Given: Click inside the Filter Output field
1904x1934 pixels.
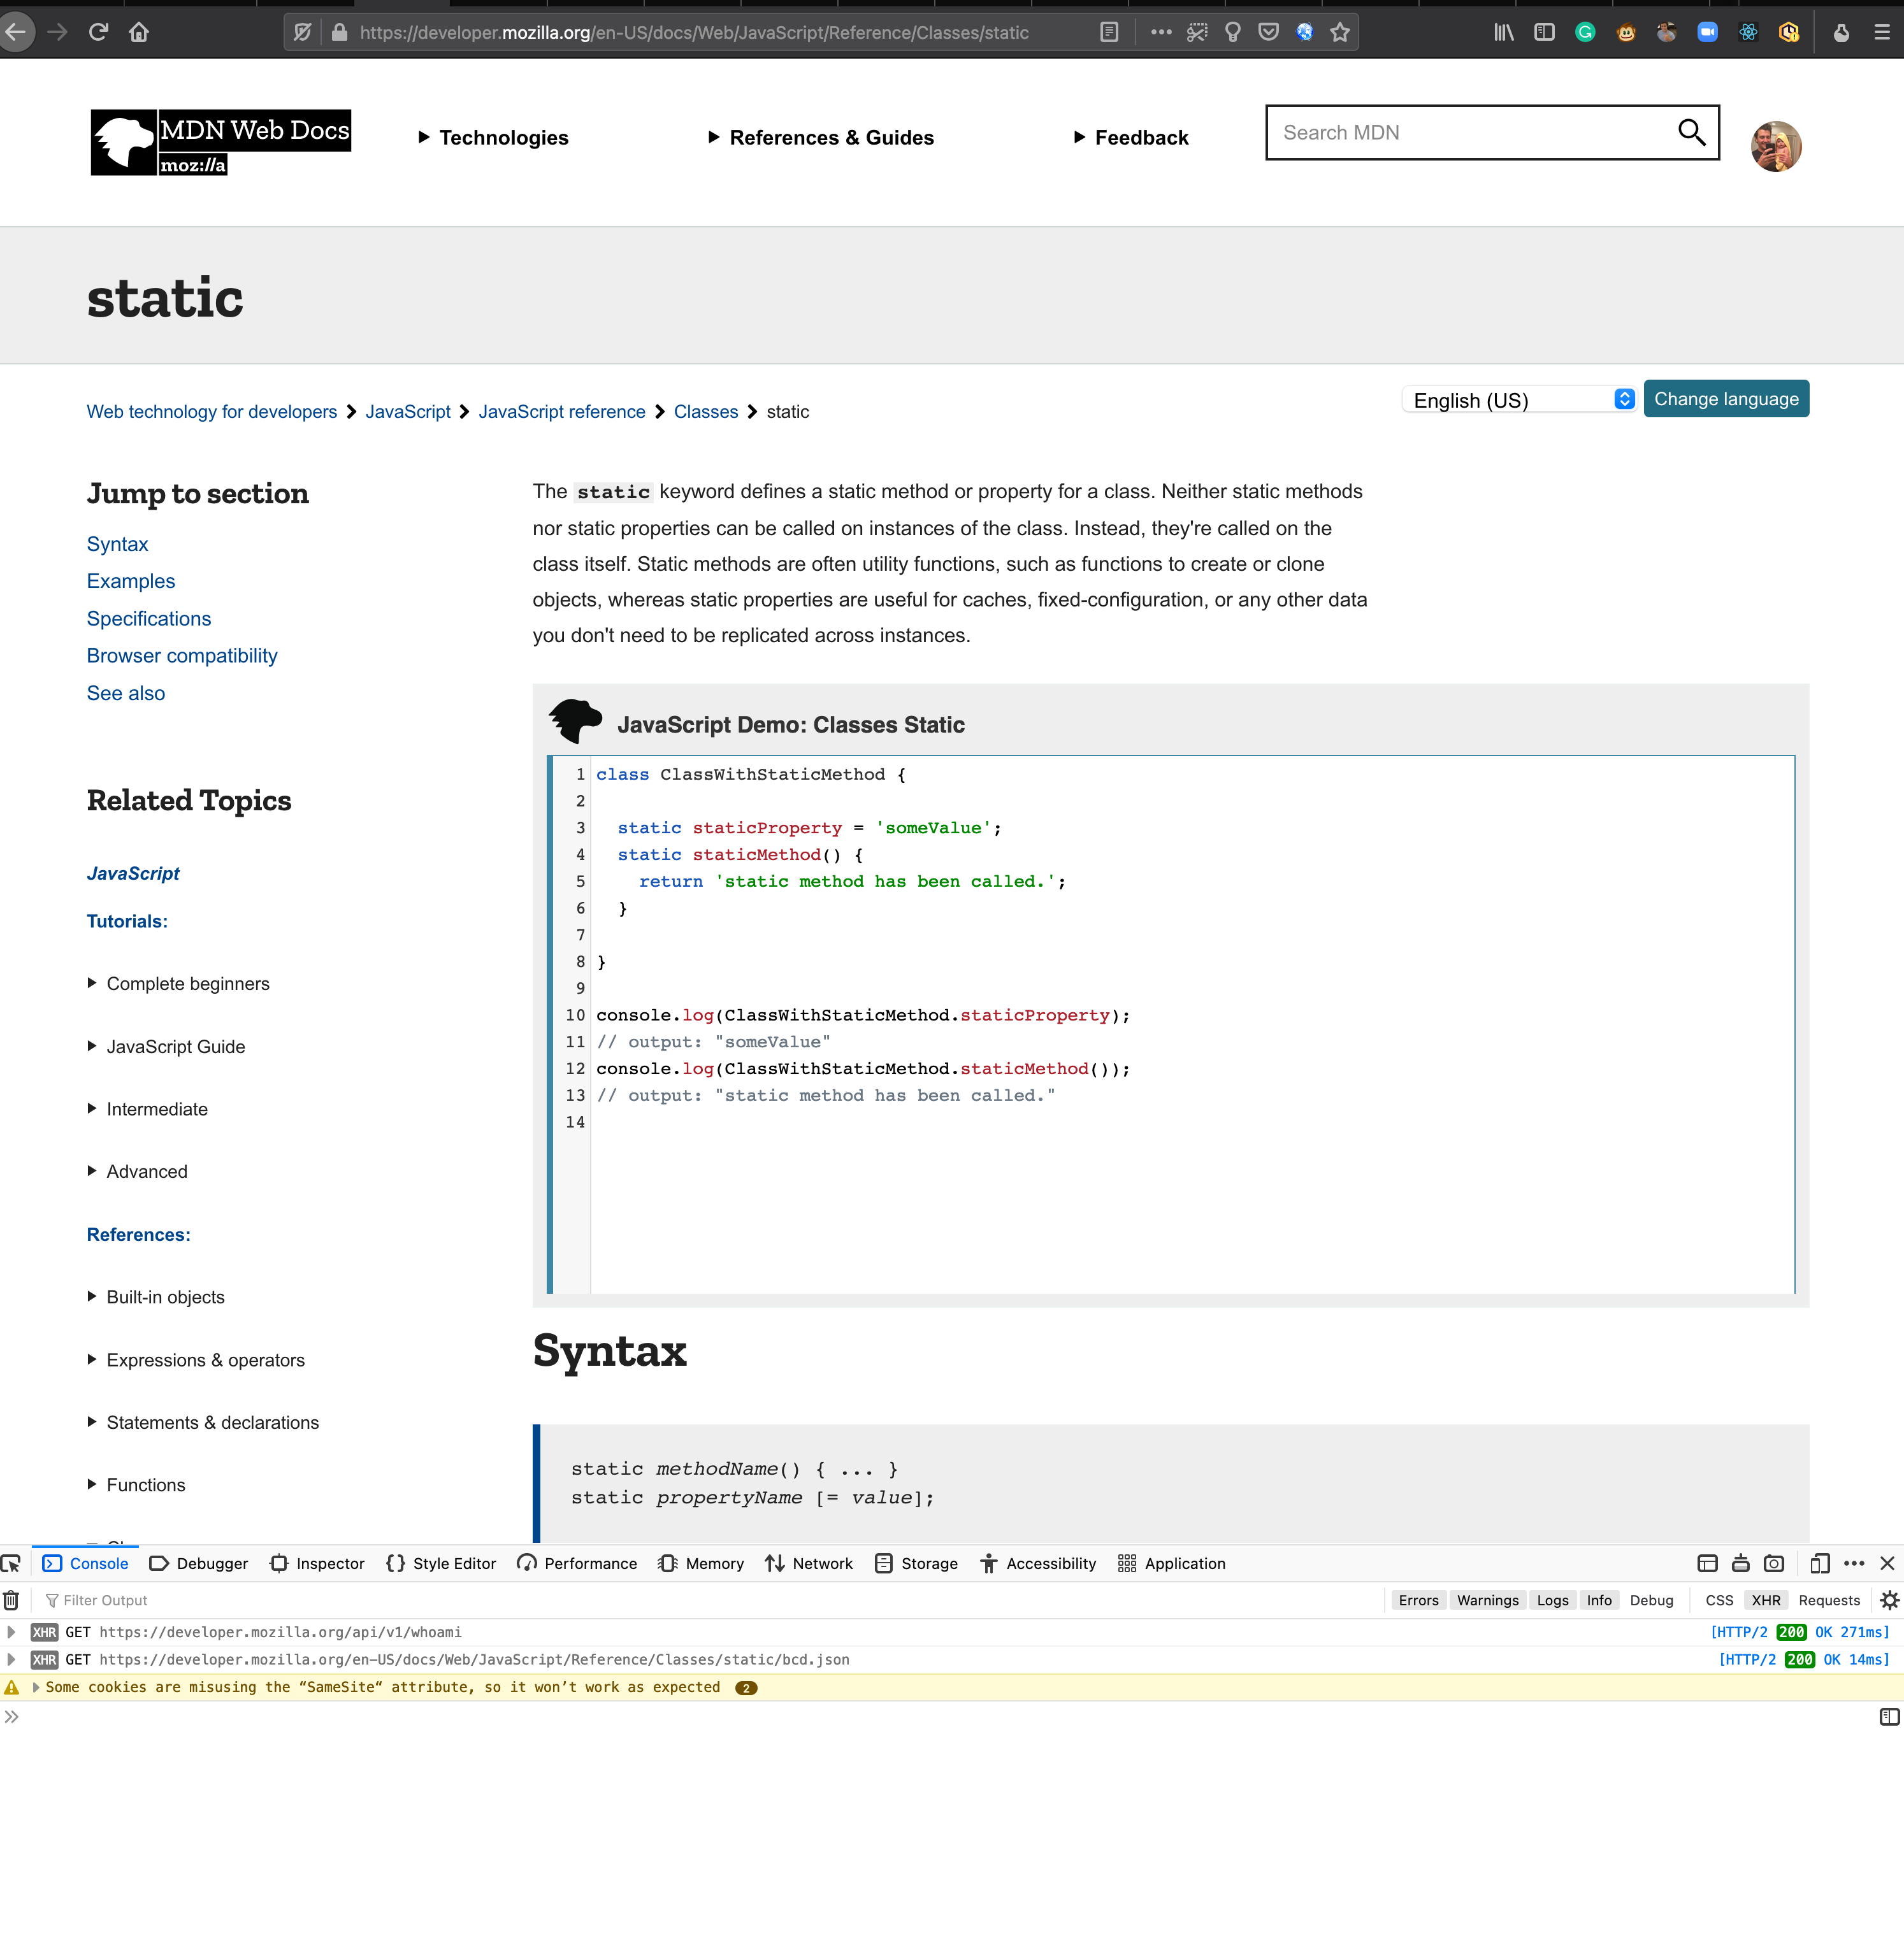Looking at the screenshot, I should pyautogui.click(x=150, y=1600).
